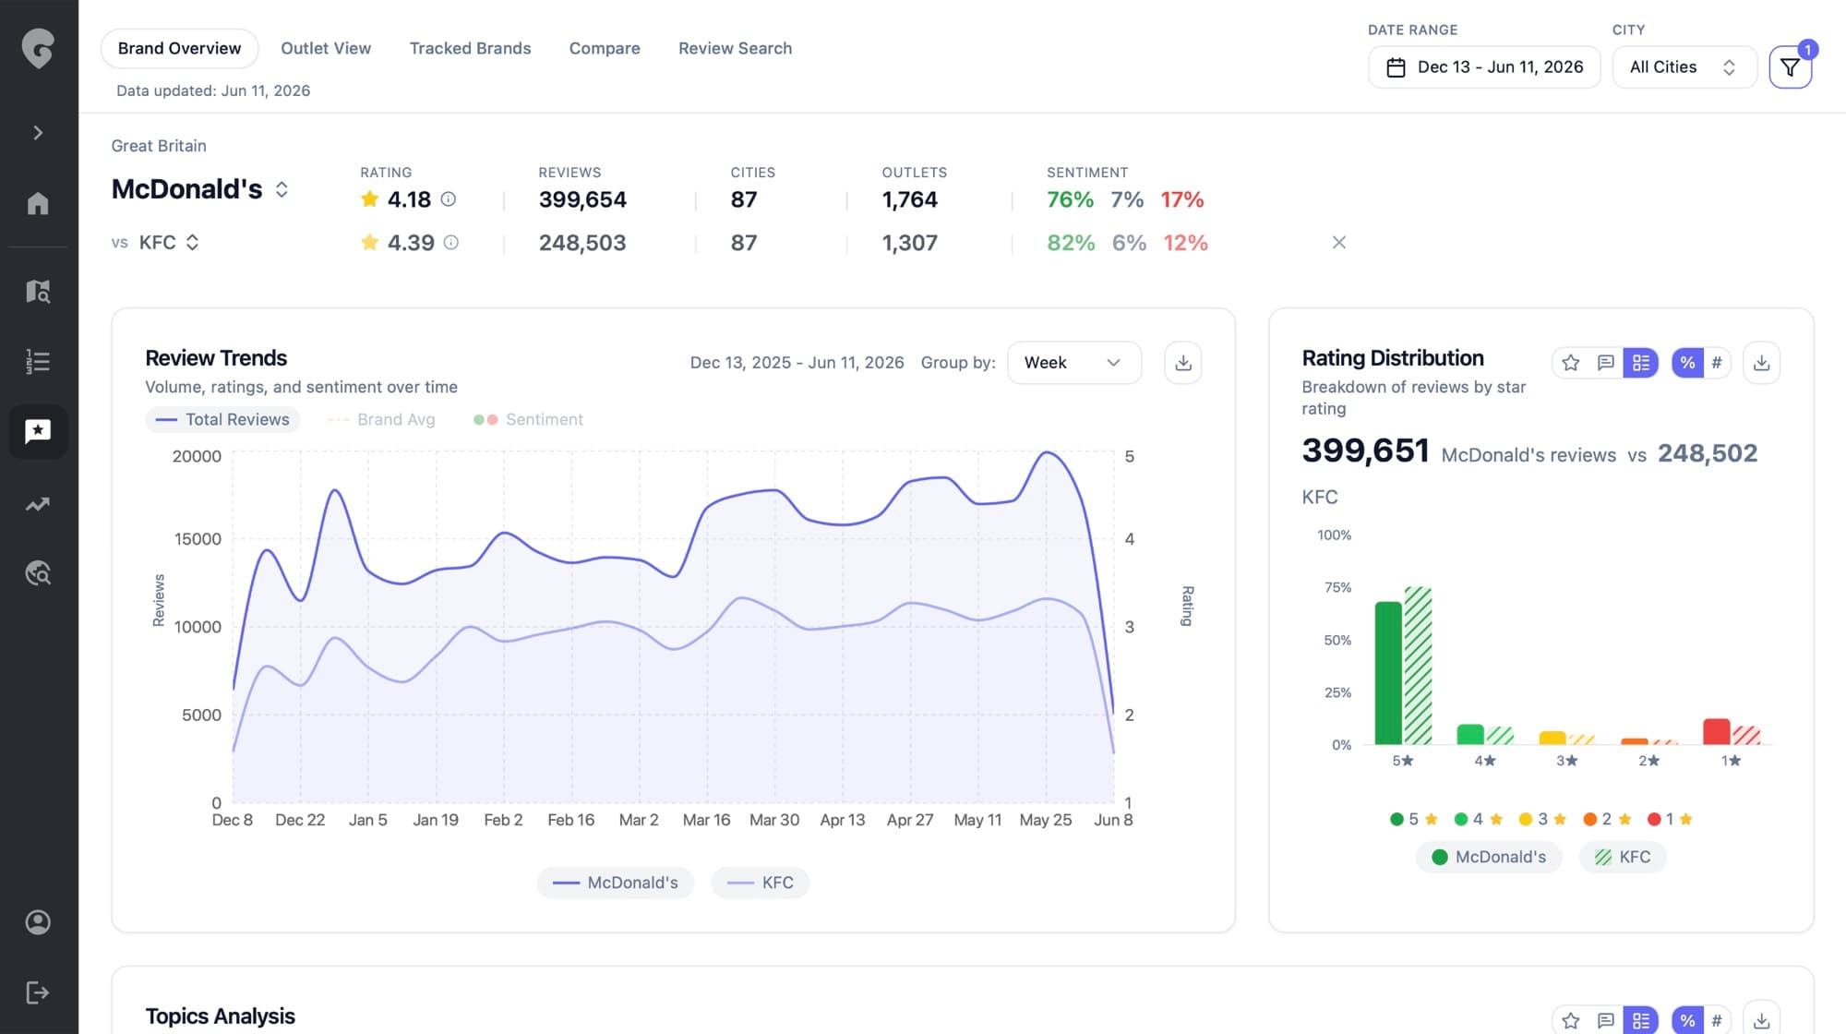Select comment view in Rating Distribution

point(1606,363)
